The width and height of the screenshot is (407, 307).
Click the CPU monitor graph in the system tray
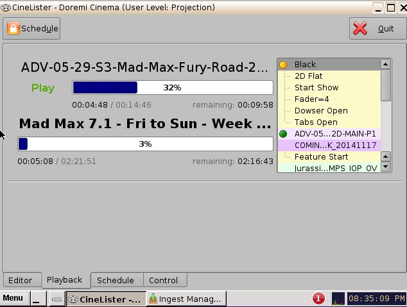[x=338, y=299]
